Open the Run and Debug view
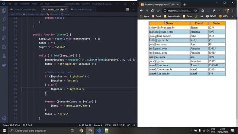Viewport: 238px width, 134px height. [x=4, y=38]
